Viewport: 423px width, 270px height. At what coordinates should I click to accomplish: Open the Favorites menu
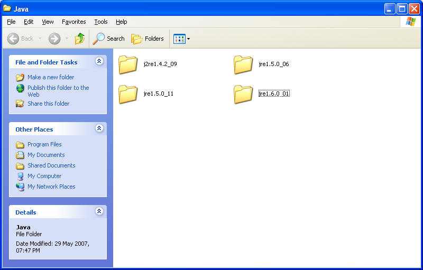coord(74,22)
